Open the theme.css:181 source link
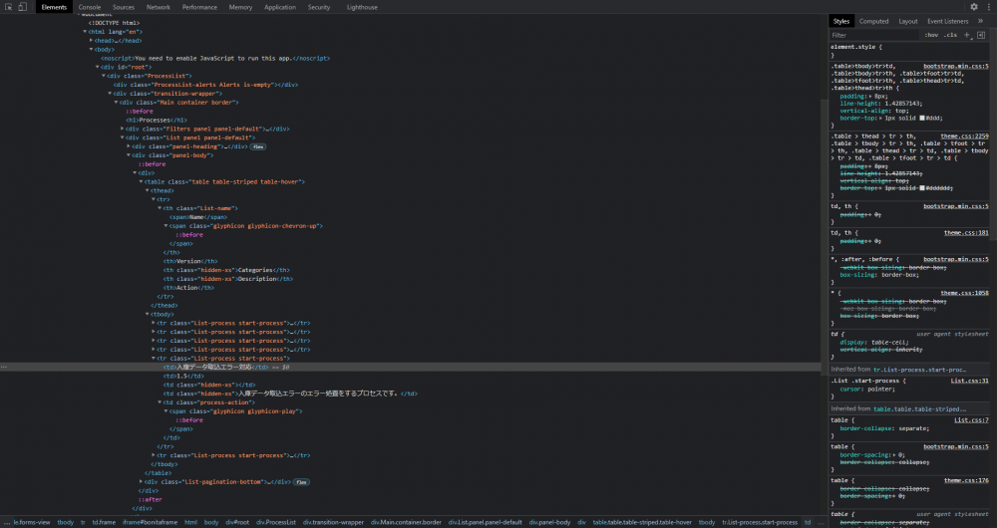997x528 pixels. (x=966, y=232)
